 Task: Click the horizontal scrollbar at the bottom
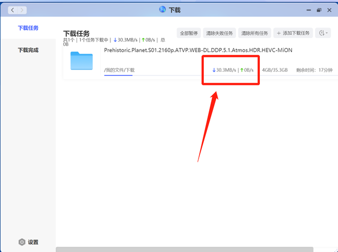184,249
